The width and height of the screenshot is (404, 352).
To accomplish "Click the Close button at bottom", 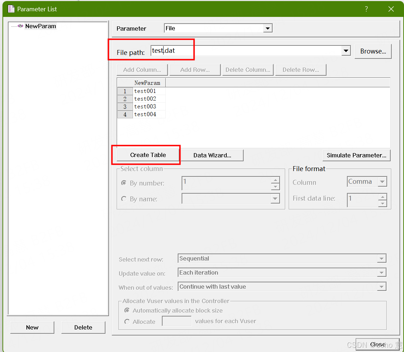I will (378, 344).
